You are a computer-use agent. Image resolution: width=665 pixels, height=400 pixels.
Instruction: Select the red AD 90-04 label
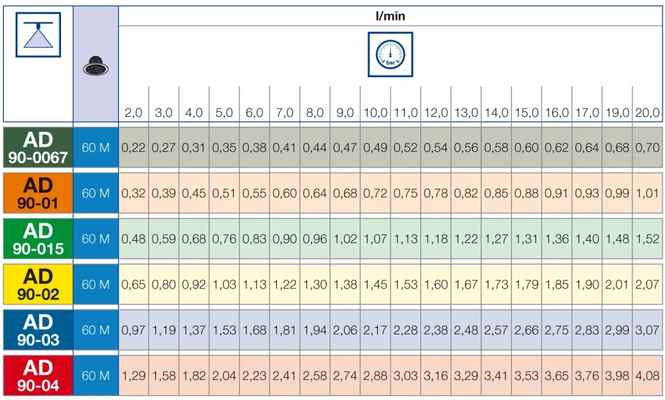(38, 375)
